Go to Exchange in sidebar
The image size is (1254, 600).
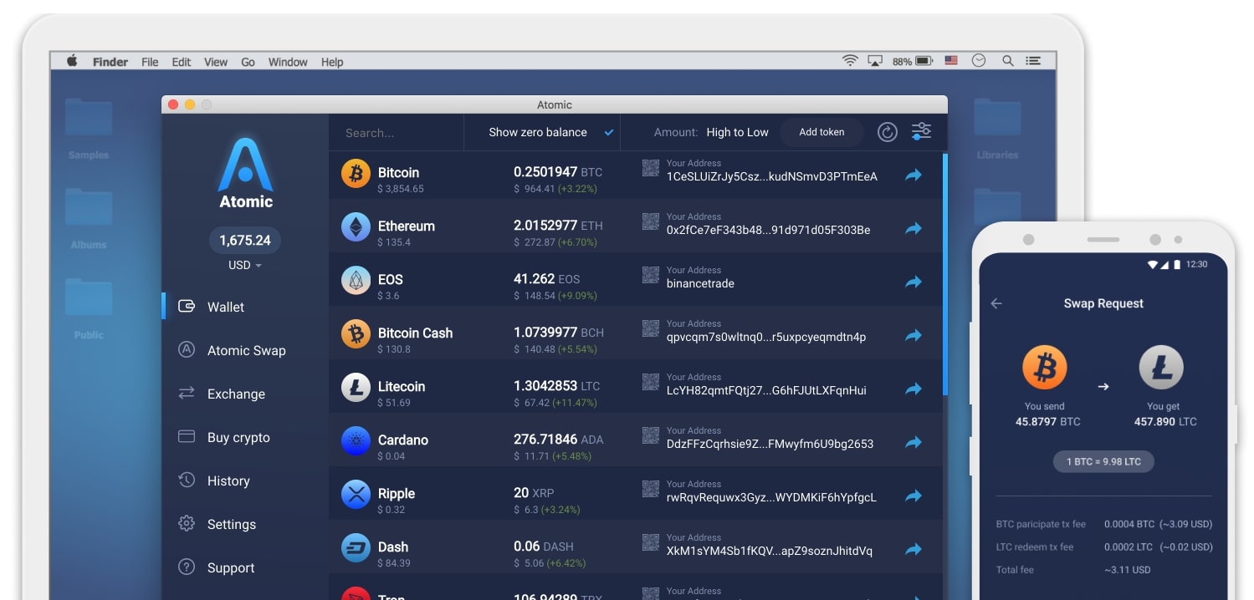pyautogui.click(x=236, y=394)
